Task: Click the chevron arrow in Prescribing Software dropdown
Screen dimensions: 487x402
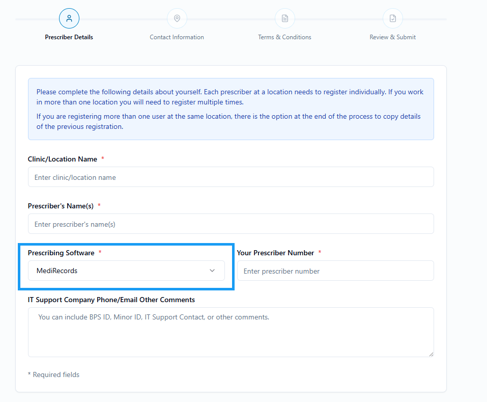Action: pos(212,271)
